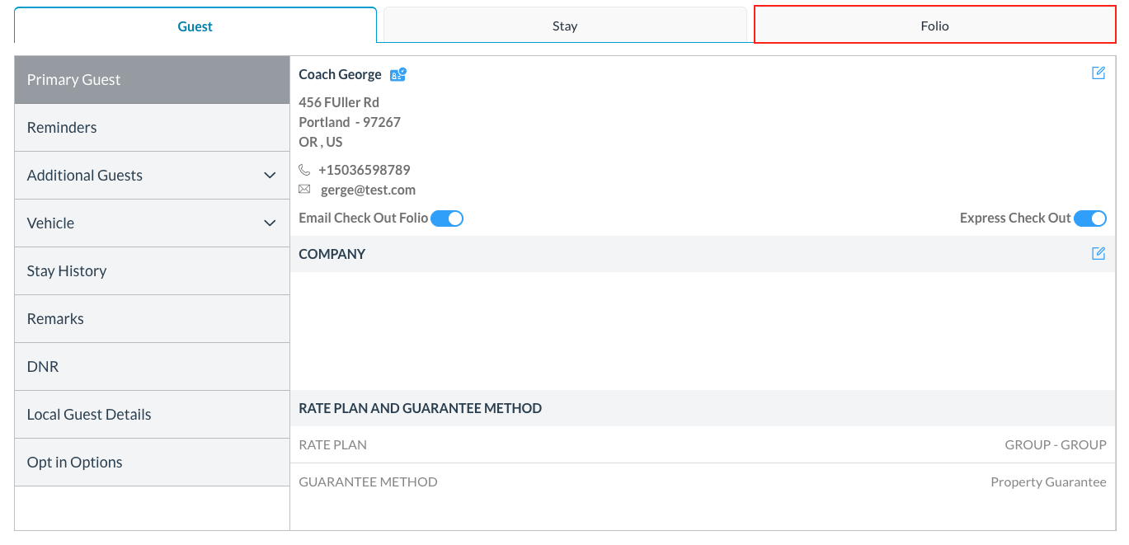Select the Guest tab

195,25
